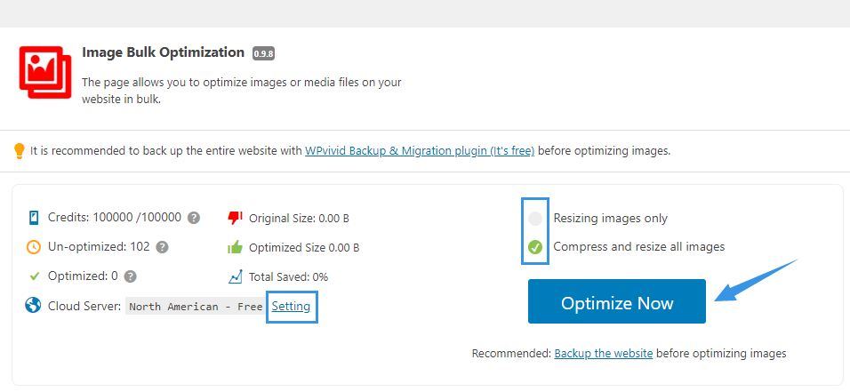Click the question mark next to Optimized

(130, 276)
